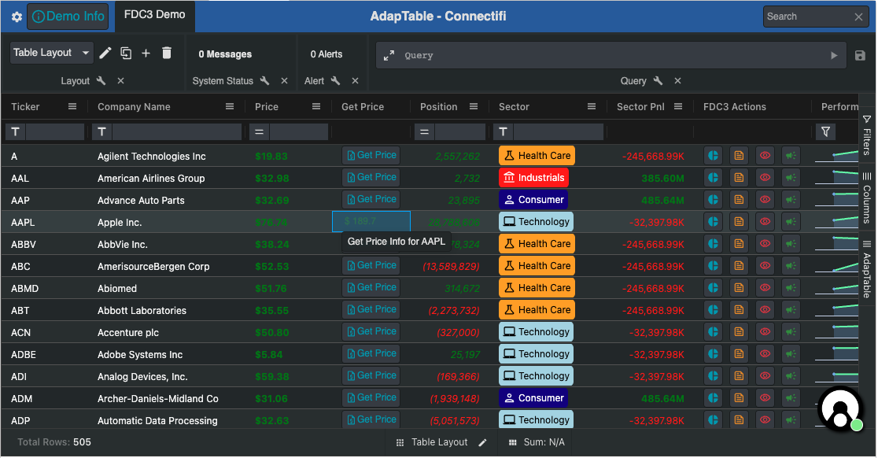Open the Connectifi floating agent button
Viewport: 878px width, 458px height.
point(839,409)
